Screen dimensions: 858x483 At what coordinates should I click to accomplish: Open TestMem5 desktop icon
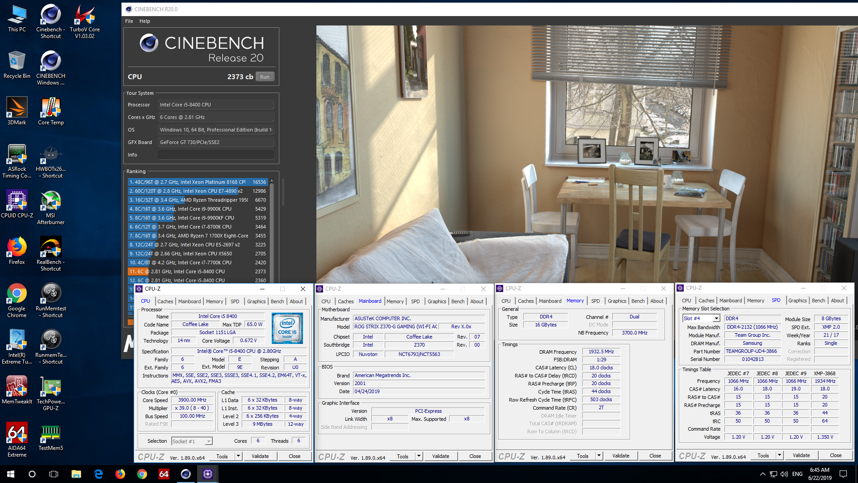pos(50,437)
